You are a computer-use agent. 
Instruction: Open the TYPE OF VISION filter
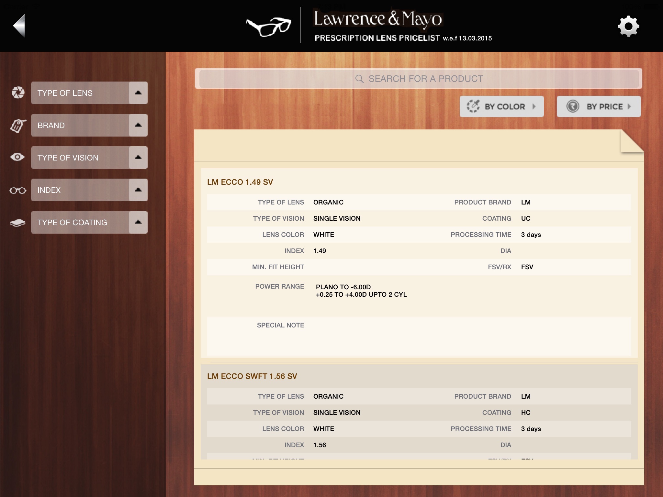click(89, 158)
